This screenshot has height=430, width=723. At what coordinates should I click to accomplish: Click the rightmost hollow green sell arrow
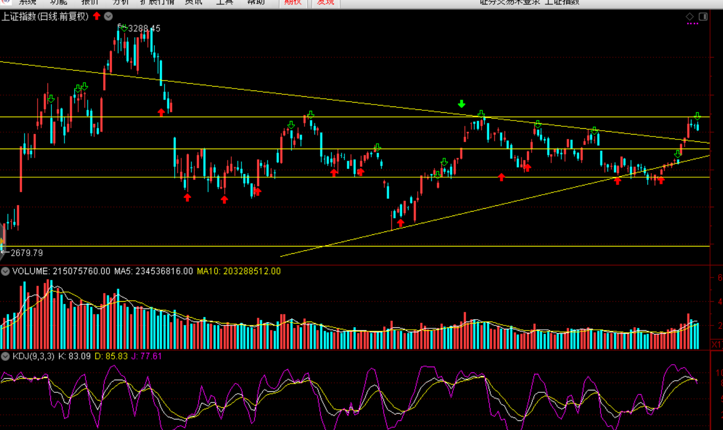coord(697,116)
